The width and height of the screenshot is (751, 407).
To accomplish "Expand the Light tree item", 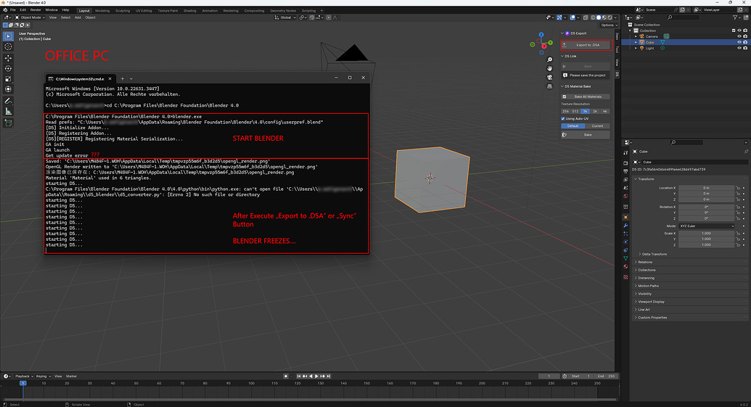I will tap(636, 48).
